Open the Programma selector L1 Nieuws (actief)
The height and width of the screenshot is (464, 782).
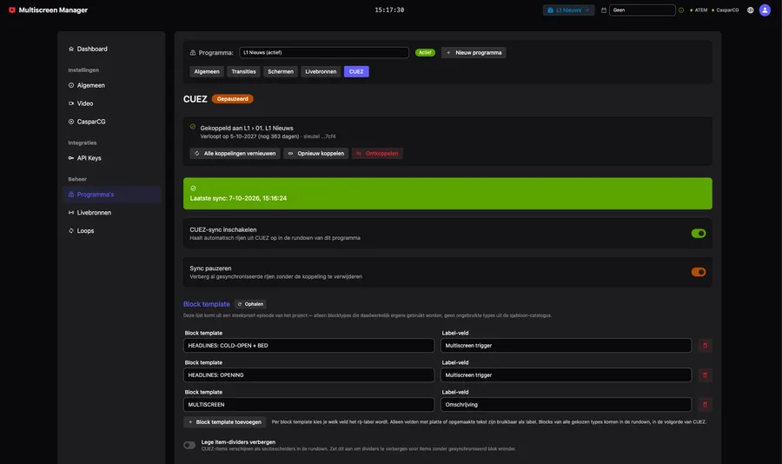[324, 52]
